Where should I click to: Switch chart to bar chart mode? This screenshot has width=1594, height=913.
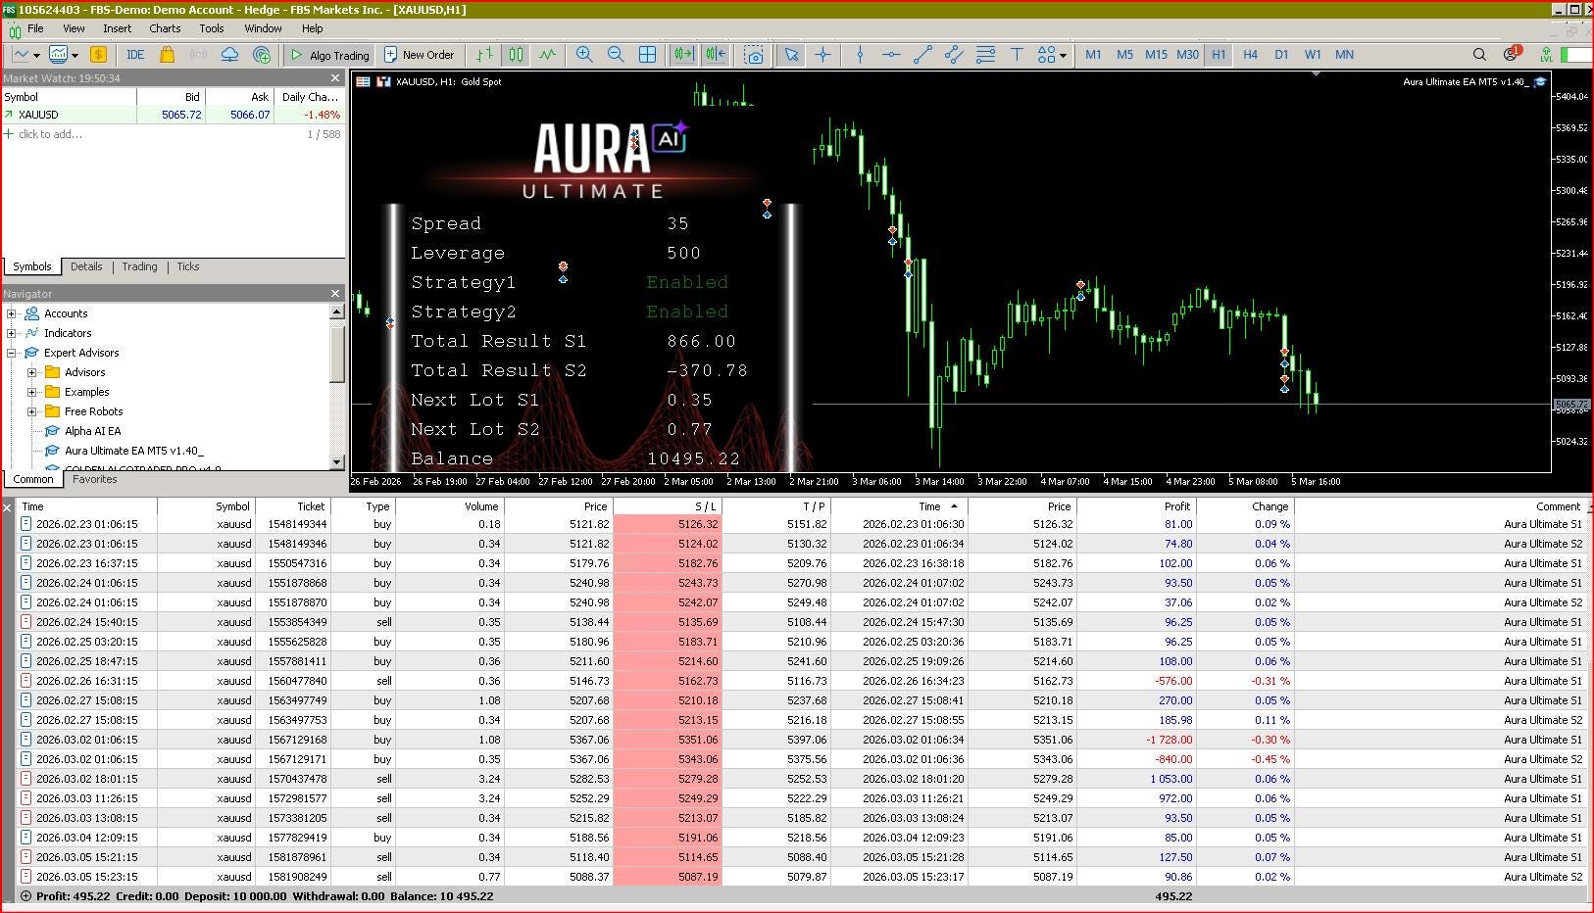484,55
